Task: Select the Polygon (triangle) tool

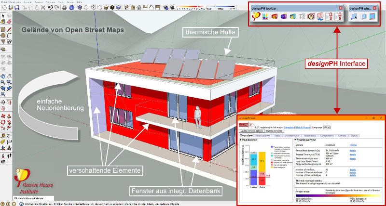Action: click(x=3, y=41)
